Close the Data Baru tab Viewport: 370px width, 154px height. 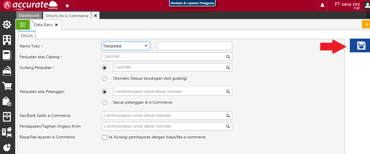(x=56, y=25)
